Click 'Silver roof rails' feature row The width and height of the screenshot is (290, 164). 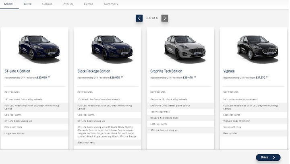253,127
